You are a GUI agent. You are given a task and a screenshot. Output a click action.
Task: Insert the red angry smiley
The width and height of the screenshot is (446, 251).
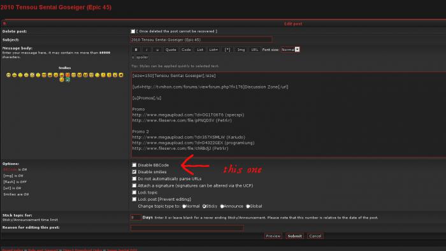pos(68,75)
